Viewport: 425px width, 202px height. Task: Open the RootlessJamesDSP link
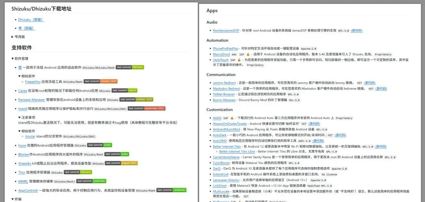point(226,31)
